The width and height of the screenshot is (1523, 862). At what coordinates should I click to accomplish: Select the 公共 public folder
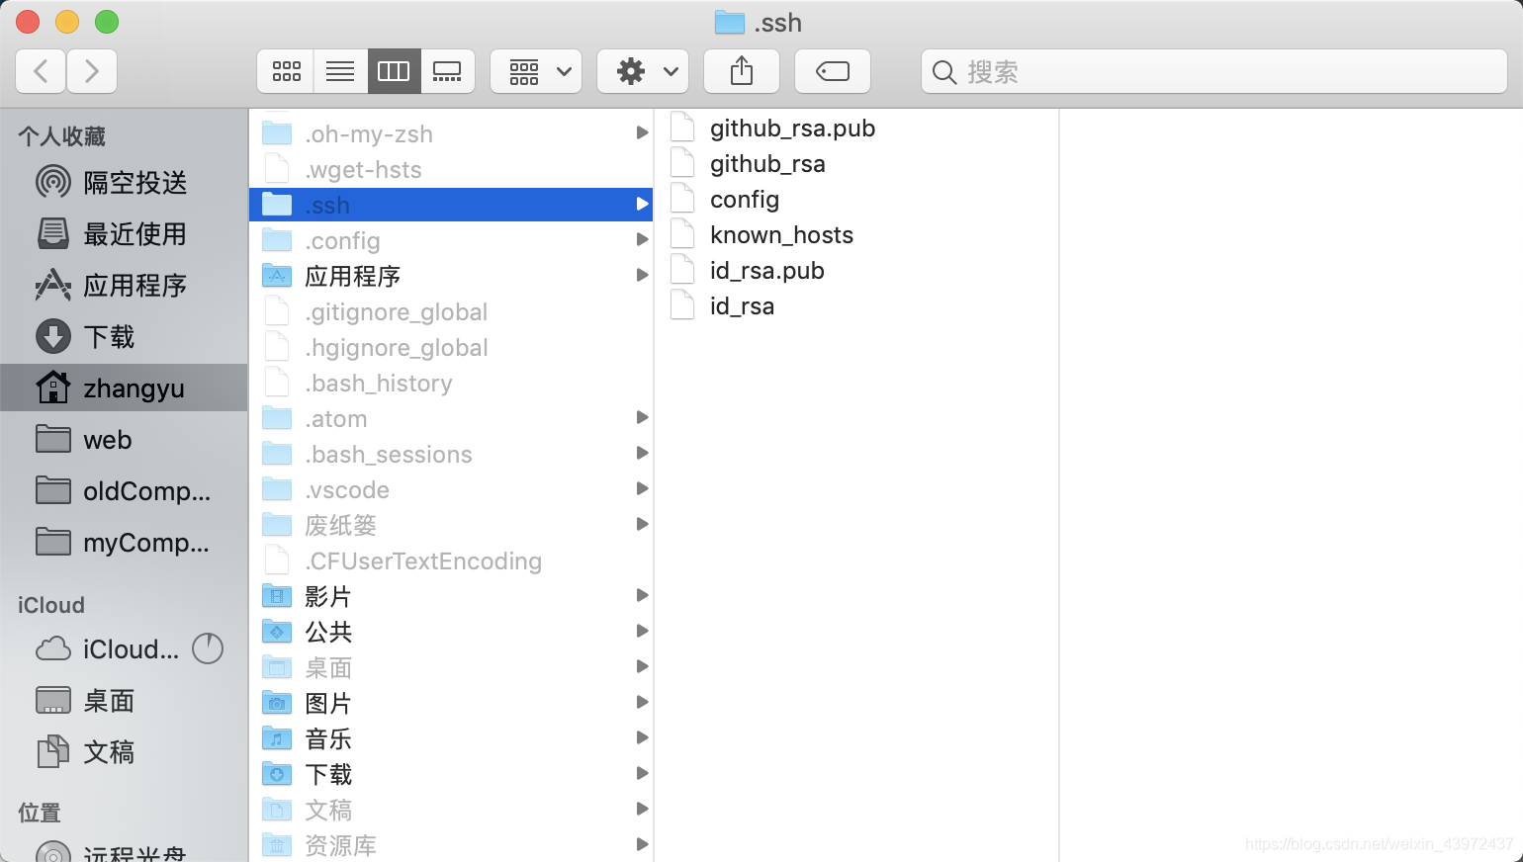point(451,632)
